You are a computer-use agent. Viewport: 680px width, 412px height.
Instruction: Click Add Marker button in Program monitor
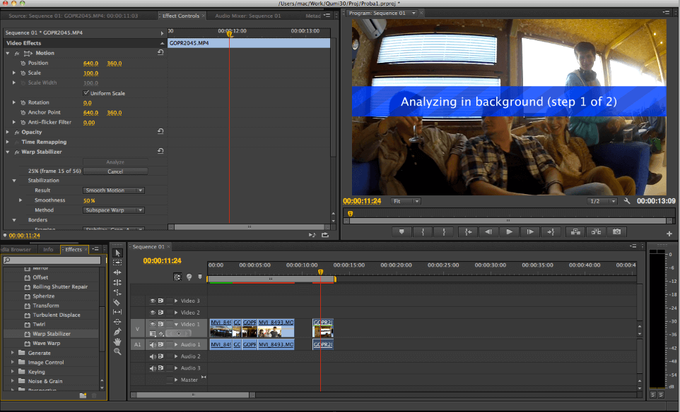click(x=401, y=232)
